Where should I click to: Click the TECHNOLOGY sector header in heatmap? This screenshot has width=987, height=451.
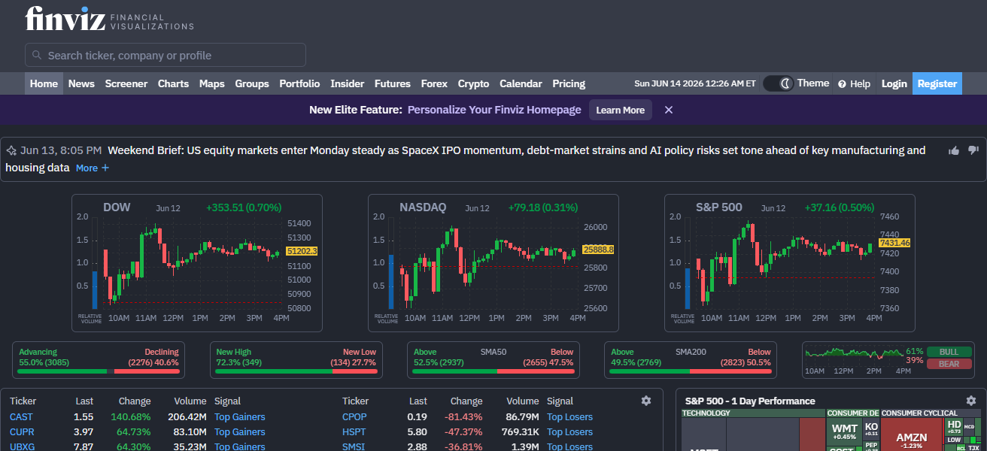pos(753,413)
